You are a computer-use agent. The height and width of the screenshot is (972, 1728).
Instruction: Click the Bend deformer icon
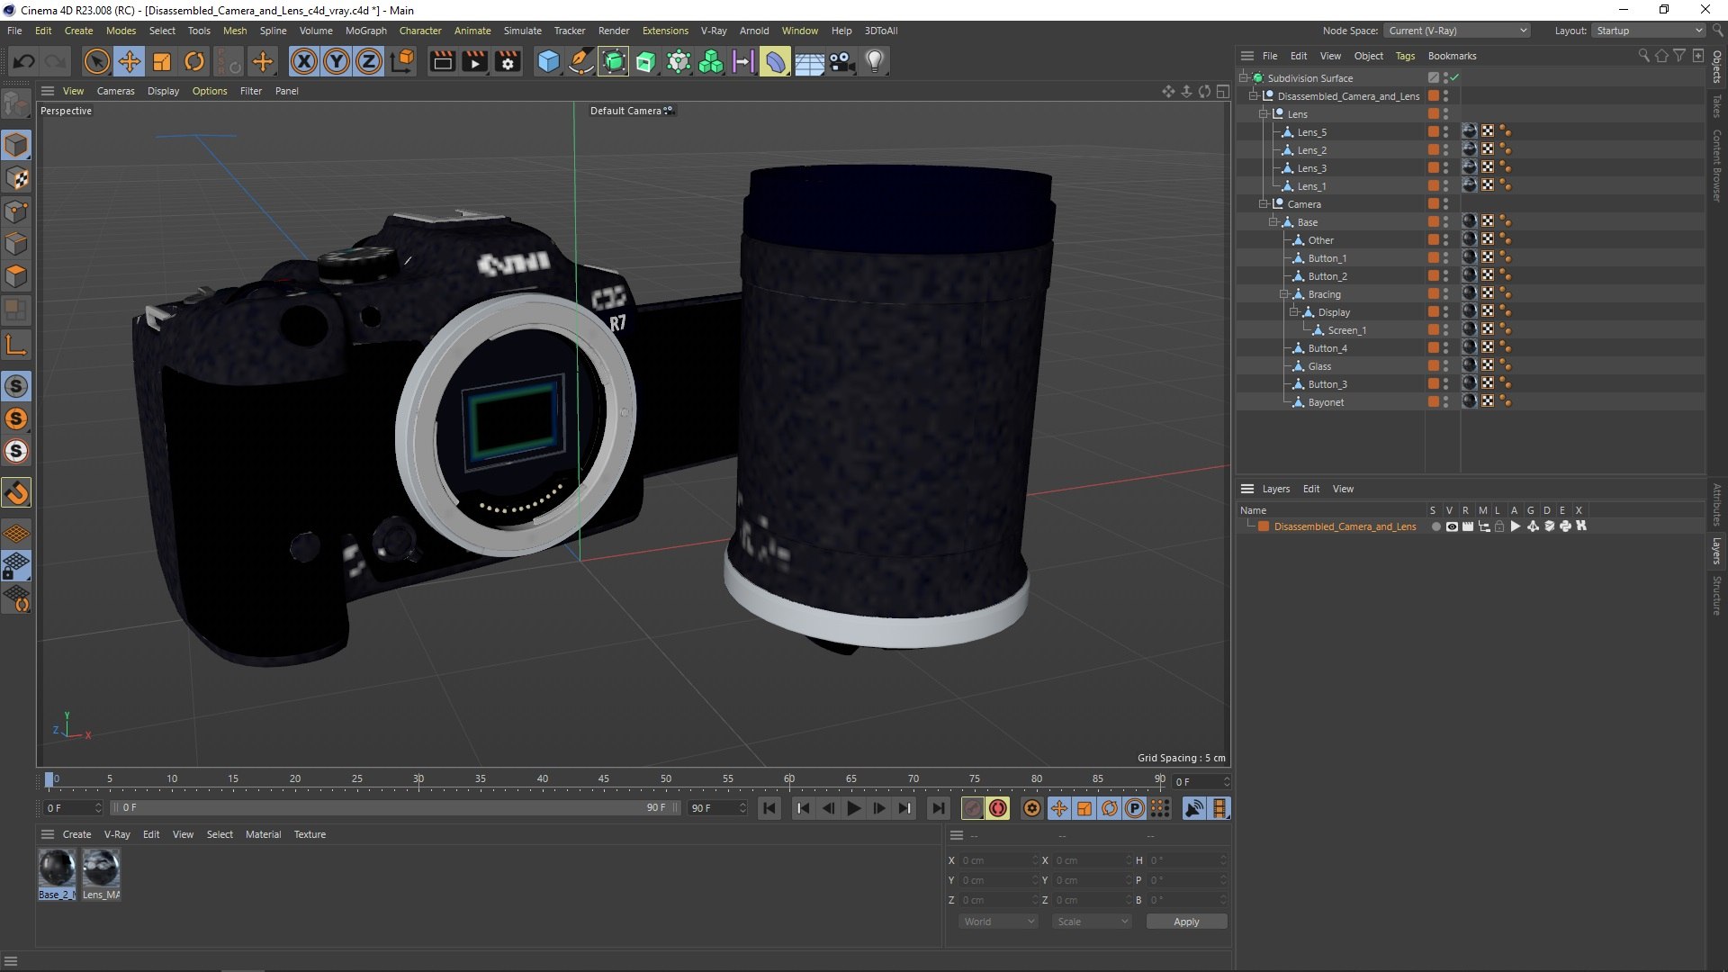coord(776,61)
